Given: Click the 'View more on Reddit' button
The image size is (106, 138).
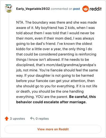Looking at the screenshot, I should pos(53,129).
